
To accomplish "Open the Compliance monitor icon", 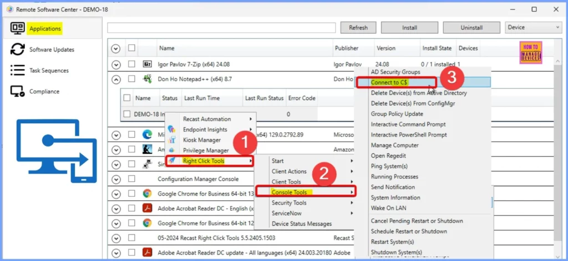I will [17, 91].
